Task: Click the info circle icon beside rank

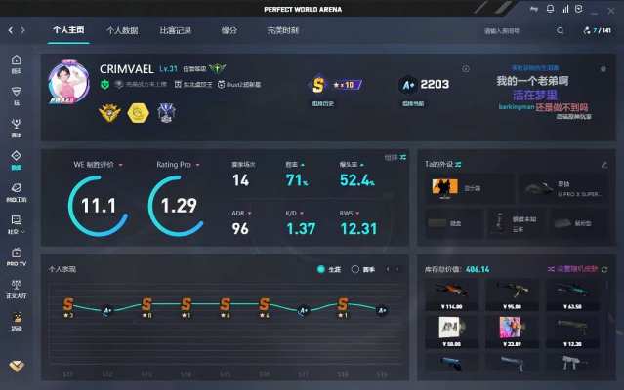Action: click(x=466, y=69)
